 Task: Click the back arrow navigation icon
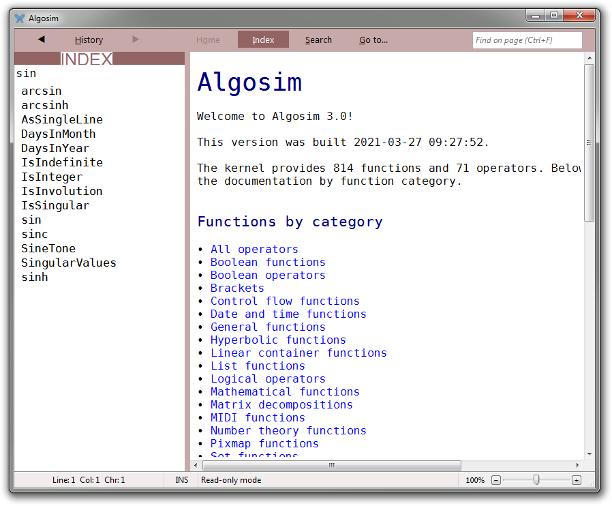point(41,40)
